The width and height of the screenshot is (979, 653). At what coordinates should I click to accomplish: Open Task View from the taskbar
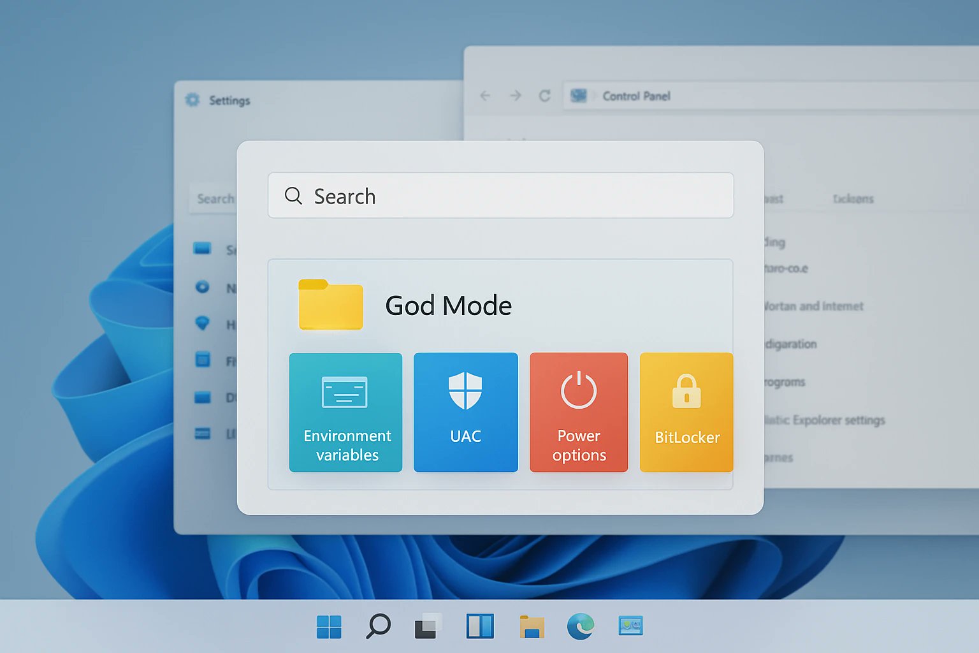[x=428, y=626]
